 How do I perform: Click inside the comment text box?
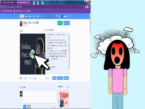coord(40,97)
